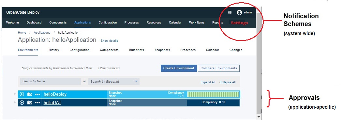Open the Resources menu item
This screenshot has height=127, width=341.
click(154, 23)
